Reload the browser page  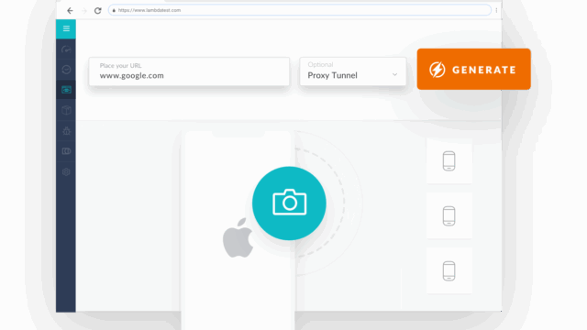tap(98, 10)
